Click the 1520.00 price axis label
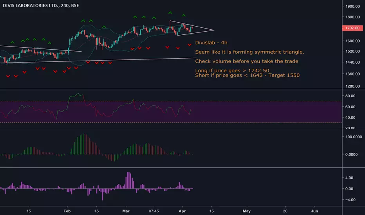 [352, 51]
